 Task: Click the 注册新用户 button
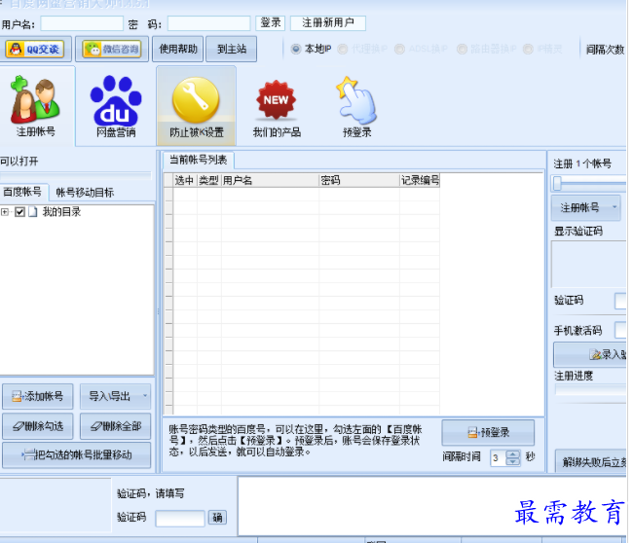coord(328,23)
